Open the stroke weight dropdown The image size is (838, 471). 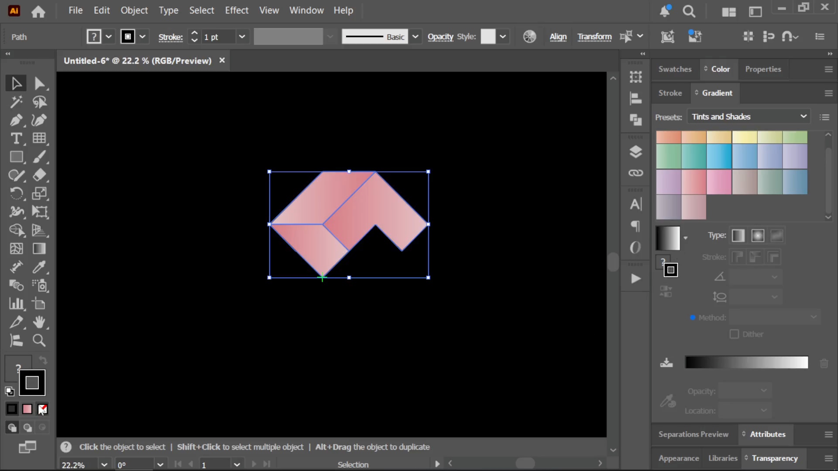click(x=242, y=37)
